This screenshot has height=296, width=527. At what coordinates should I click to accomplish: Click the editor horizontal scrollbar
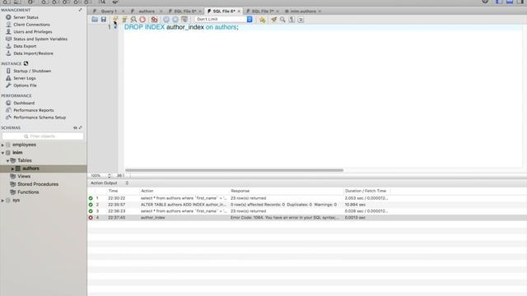tap(234, 170)
